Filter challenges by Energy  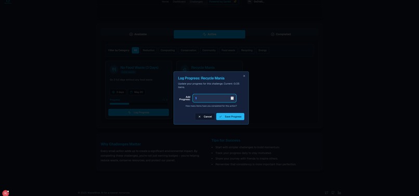[x=263, y=50]
